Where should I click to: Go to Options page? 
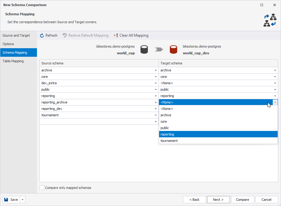[19, 44]
